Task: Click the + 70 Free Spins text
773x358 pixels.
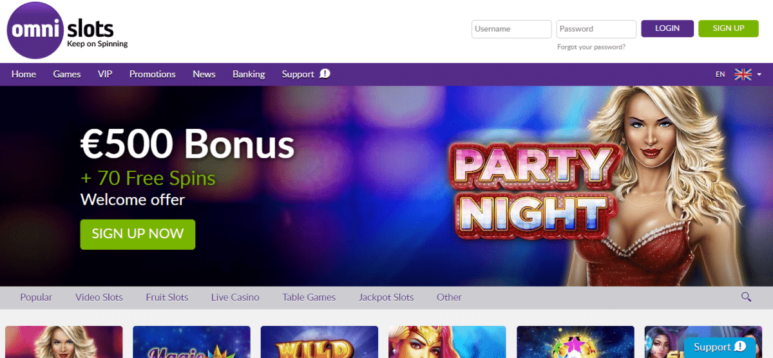Action: 148,178
